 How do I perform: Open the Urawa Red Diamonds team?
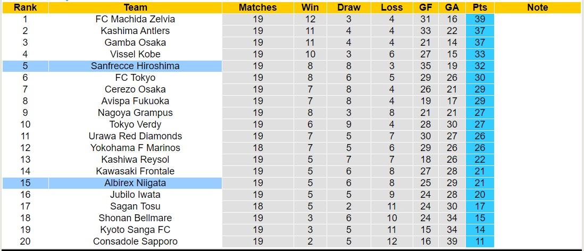(x=135, y=136)
